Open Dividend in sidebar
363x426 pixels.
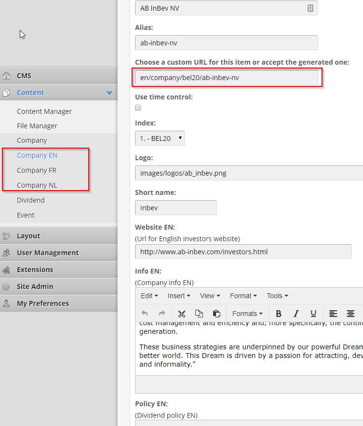(31, 200)
